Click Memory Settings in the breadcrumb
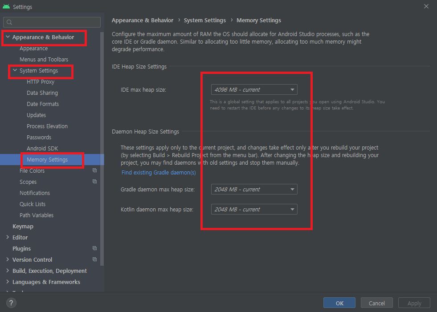This screenshot has height=312, width=437. (x=259, y=20)
